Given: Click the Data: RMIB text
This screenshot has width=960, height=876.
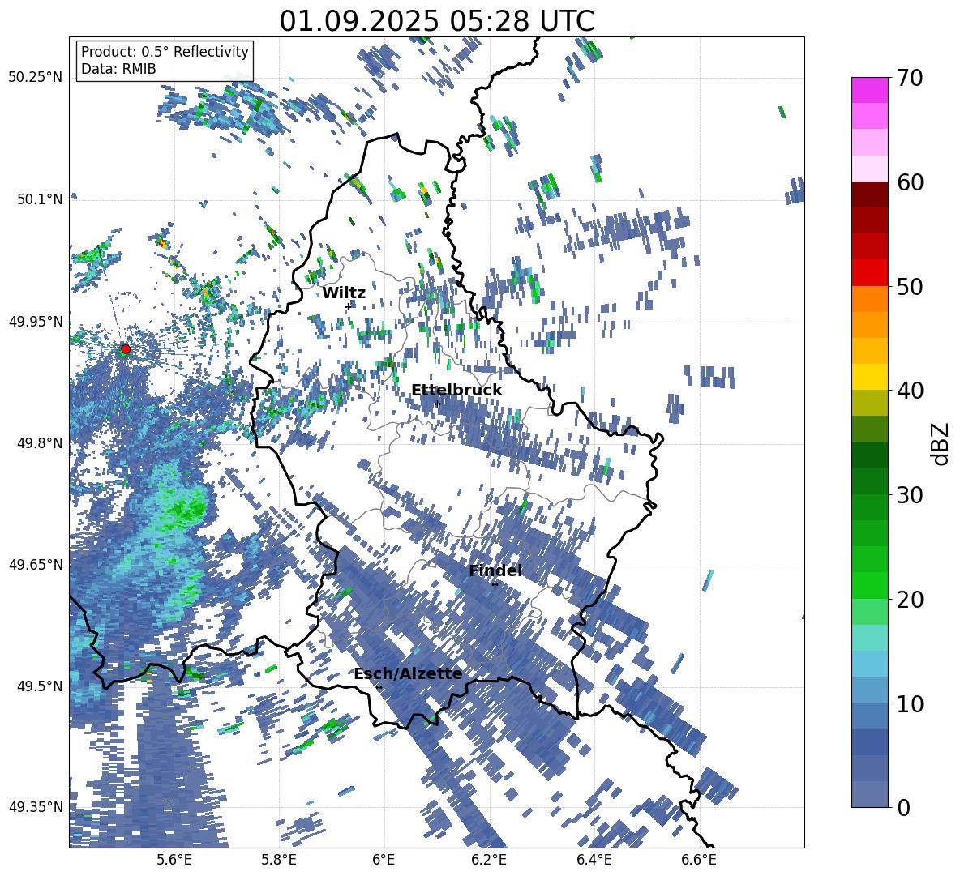Looking at the screenshot, I should click(x=118, y=69).
